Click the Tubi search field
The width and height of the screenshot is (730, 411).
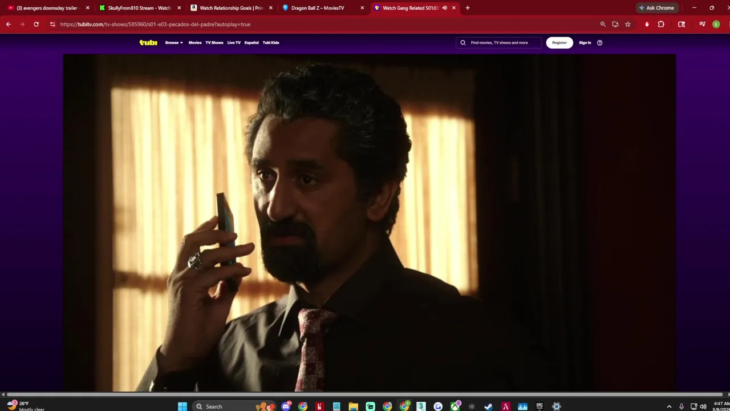click(498, 42)
